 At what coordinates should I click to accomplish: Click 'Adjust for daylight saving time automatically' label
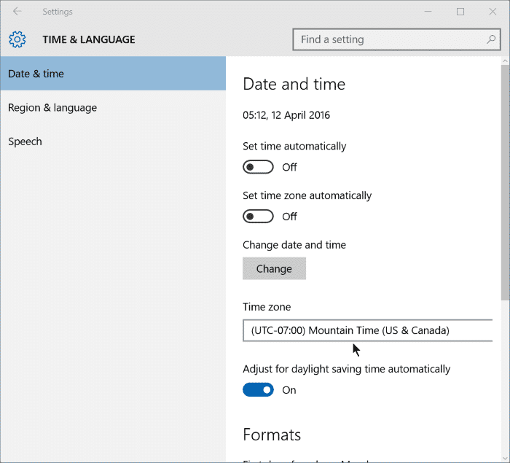click(x=346, y=369)
